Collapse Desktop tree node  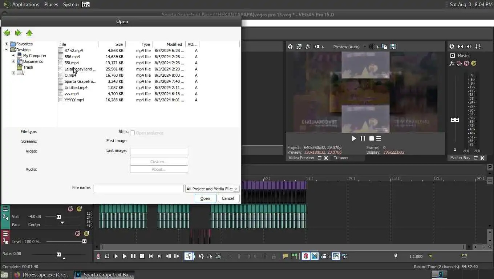click(x=6, y=50)
